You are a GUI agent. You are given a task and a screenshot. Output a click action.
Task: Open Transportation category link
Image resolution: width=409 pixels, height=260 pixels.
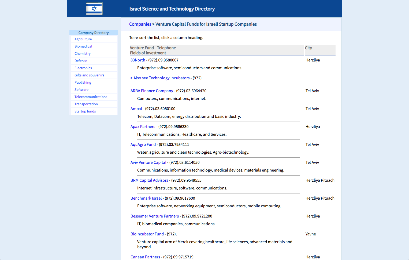point(86,104)
